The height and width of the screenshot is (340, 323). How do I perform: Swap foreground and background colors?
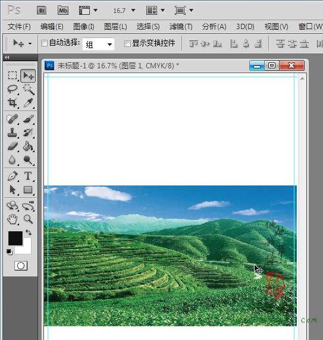pyautogui.click(x=29, y=232)
